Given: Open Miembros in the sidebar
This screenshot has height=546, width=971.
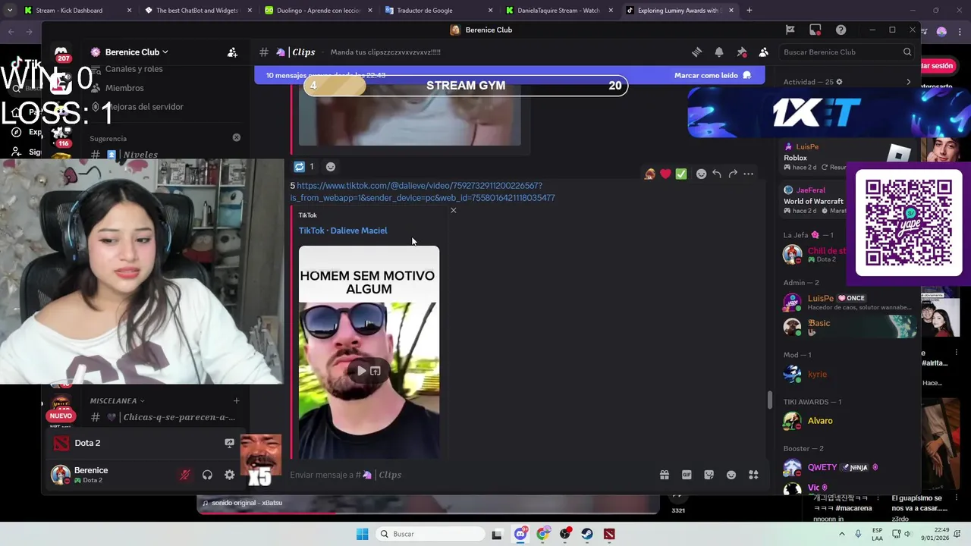Looking at the screenshot, I should (124, 88).
